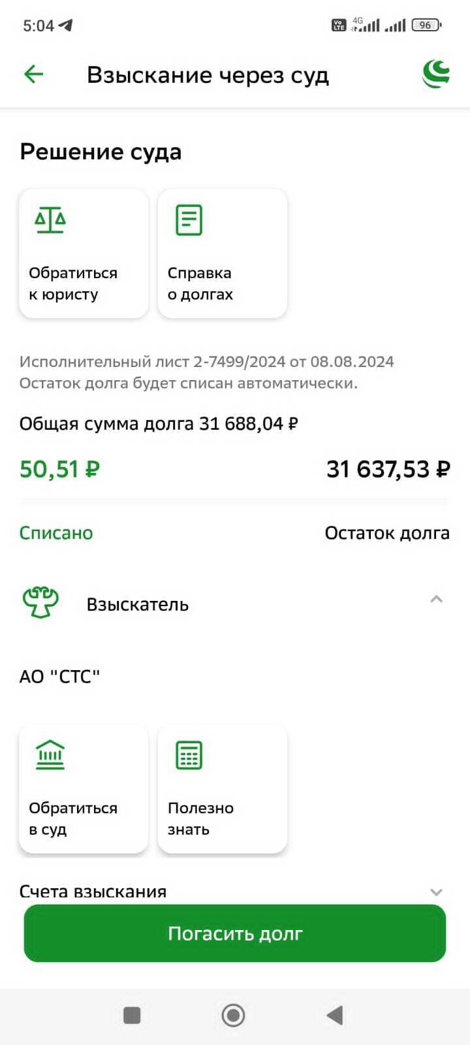The width and height of the screenshot is (470, 1045).
Task: Tap the document icon for debt certificate
Action: (189, 220)
